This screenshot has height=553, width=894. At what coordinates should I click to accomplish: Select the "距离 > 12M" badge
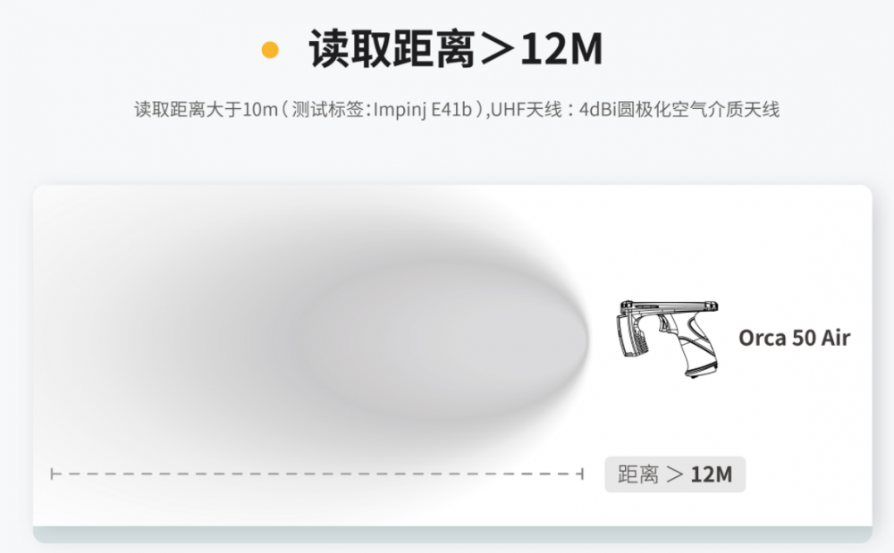click(x=675, y=474)
